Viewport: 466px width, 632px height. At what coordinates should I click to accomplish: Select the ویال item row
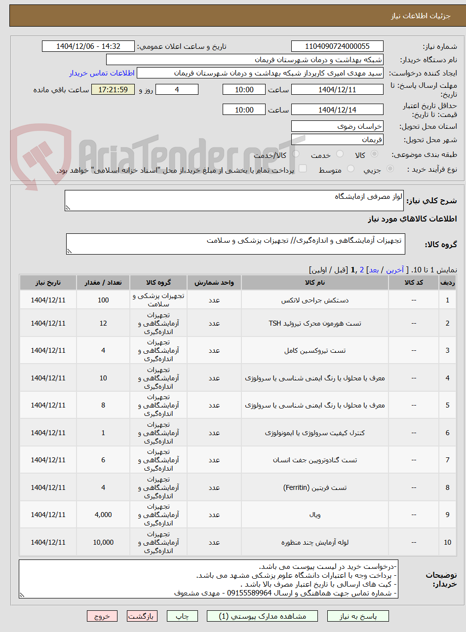pyautogui.click(x=238, y=515)
